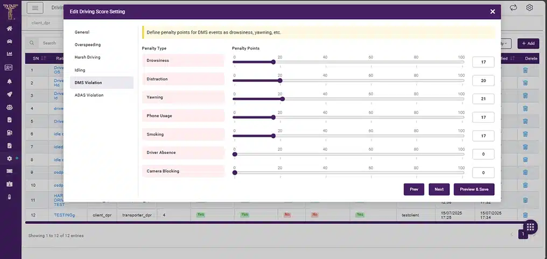This screenshot has height=259, width=547.
Task: Open the round apps grid button
Action: [529, 227]
